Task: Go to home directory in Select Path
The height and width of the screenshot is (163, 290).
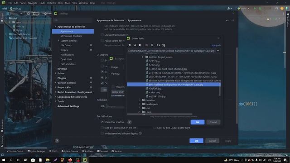Action: pyautogui.click(x=130, y=45)
